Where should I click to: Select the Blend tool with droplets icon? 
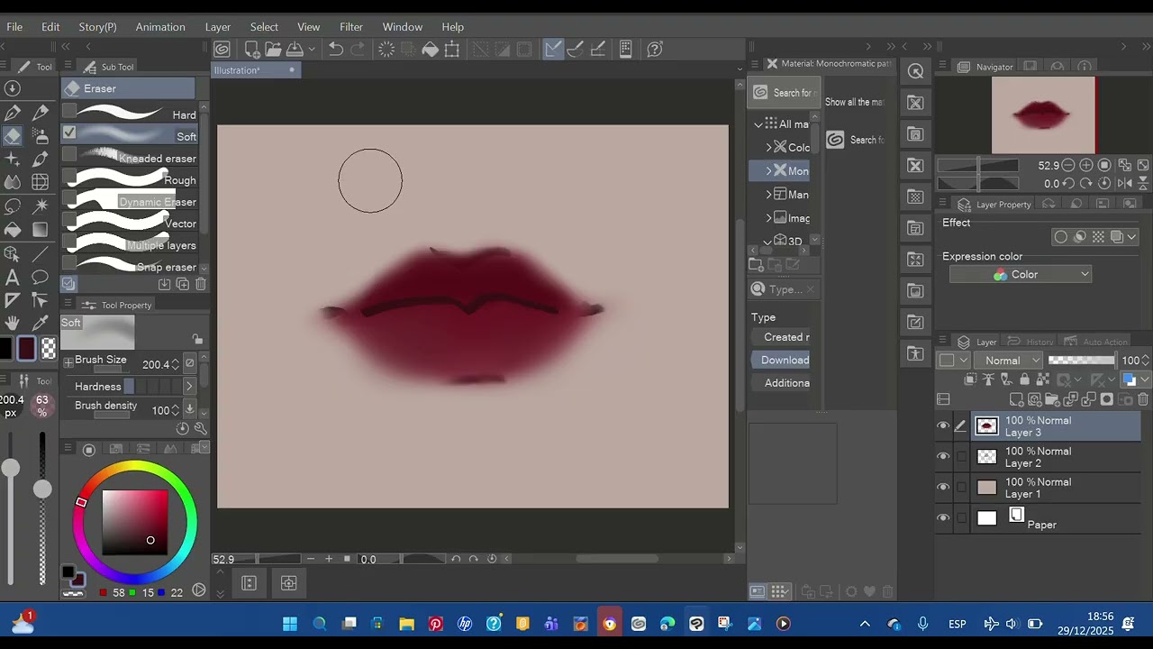(13, 183)
